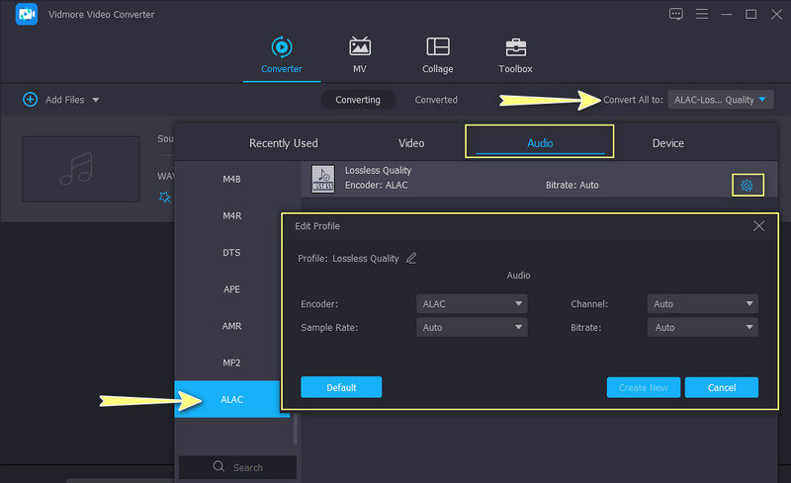Switch to the MV module
This screenshot has height=483, width=791.
[361, 46]
